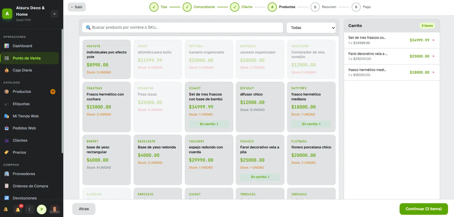The image size is (454, 217).
Task: Add florero porcelana chico card
Action: (311, 160)
